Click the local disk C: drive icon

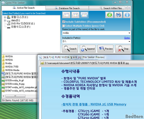click(9, 17)
